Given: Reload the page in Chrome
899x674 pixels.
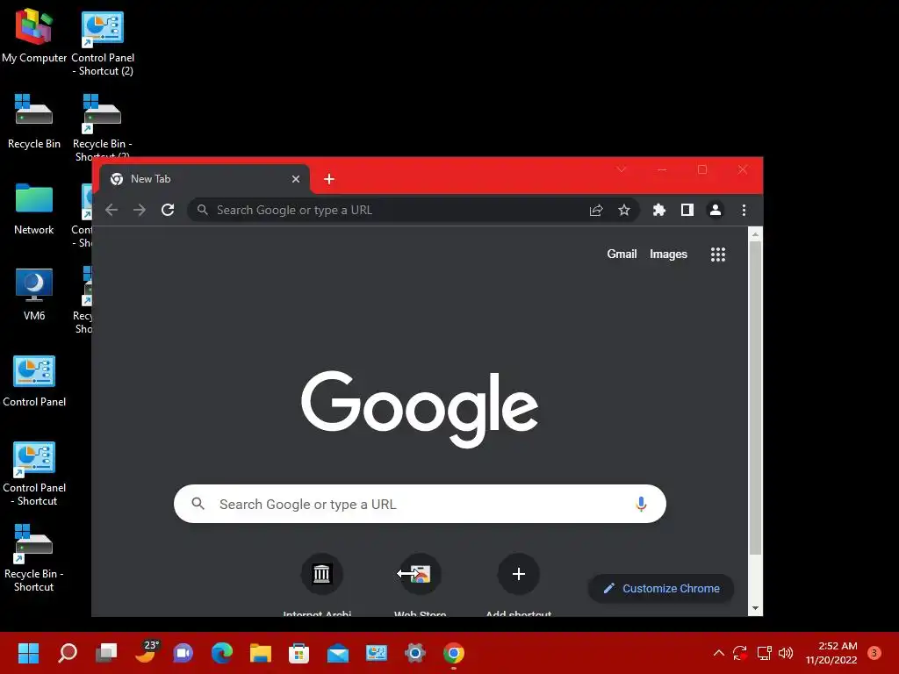Looking at the screenshot, I should 168,210.
